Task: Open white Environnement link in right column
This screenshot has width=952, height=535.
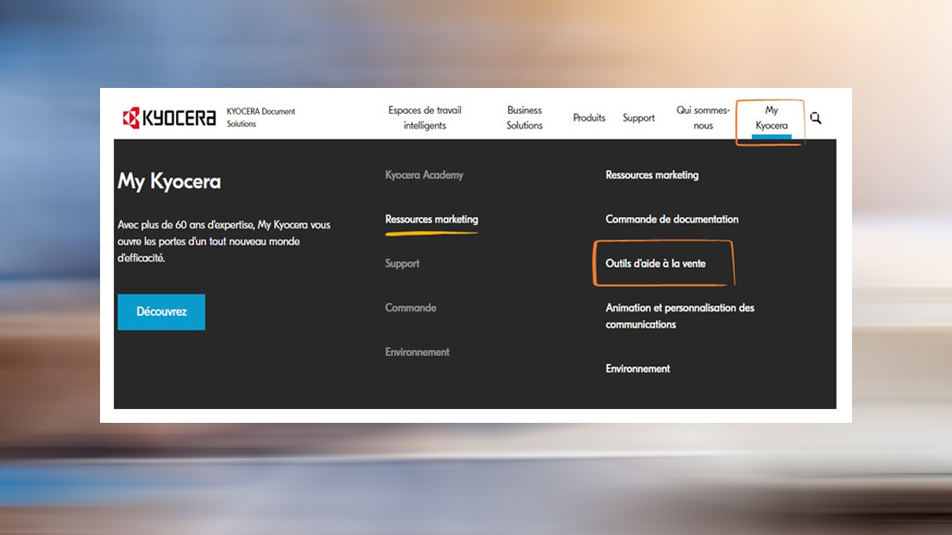Action: pos(637,369)
